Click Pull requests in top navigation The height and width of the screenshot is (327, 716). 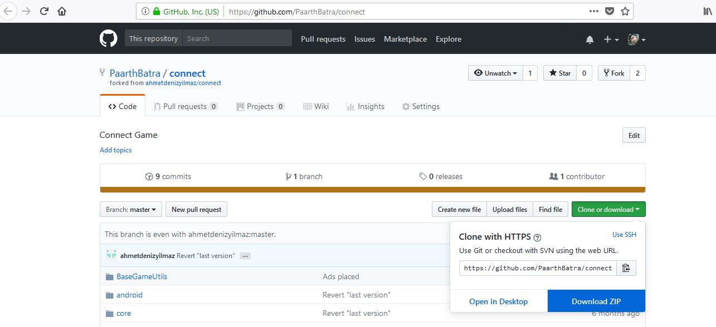323,39
